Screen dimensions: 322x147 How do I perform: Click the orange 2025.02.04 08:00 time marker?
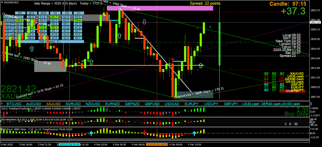tap(157, 144)
